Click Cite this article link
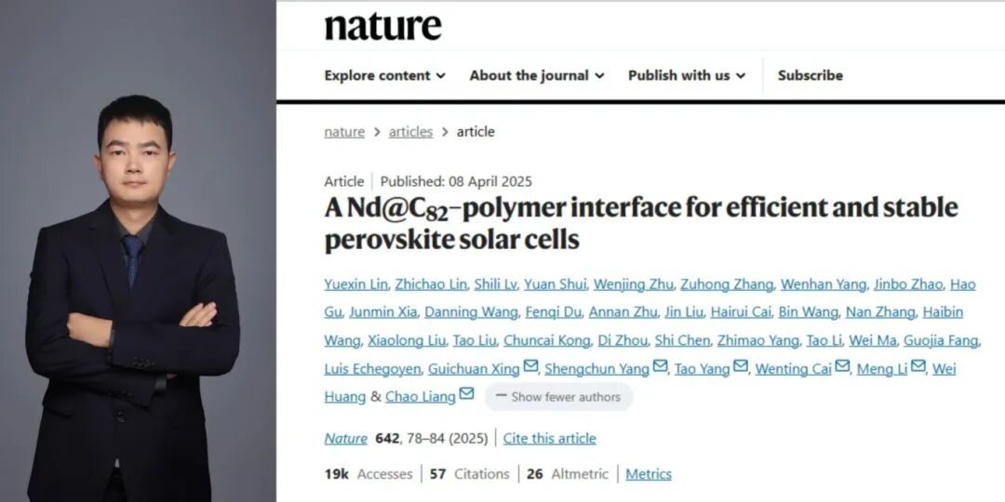This screenshot has width=1005, height=502. [549, 438]
